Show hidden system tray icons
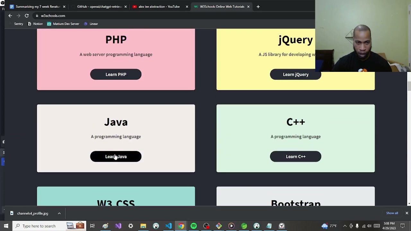Screen dimensions: 411x231 pyautogui.click(x=345, y=226)
